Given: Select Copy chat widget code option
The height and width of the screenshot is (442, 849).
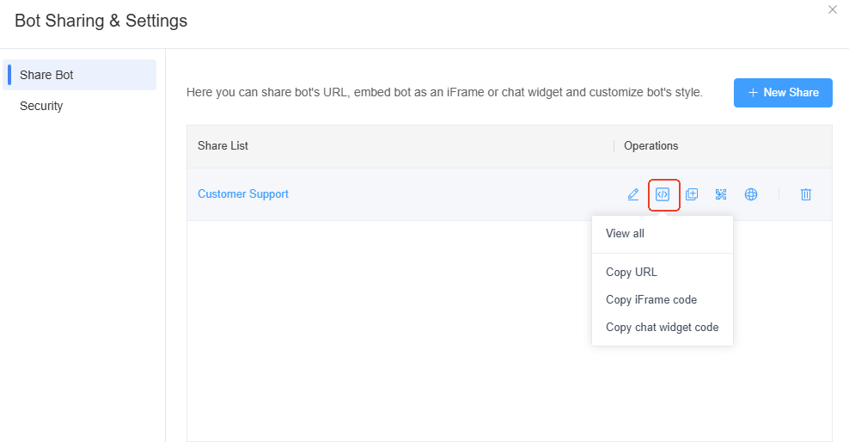Looking at the screenshot, I should pyautogui.click(x=663, y=327).
